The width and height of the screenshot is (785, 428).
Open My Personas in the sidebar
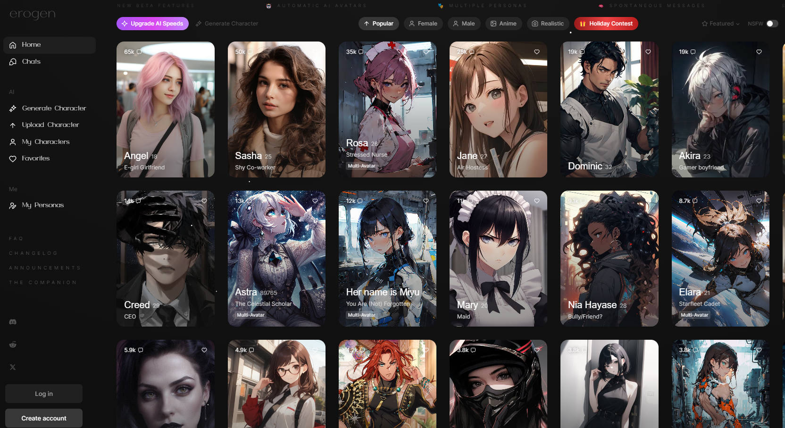[42, 205]
